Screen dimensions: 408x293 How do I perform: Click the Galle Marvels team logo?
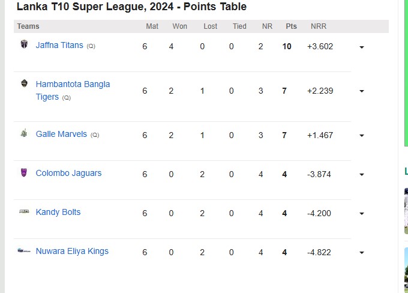(24, 133)
